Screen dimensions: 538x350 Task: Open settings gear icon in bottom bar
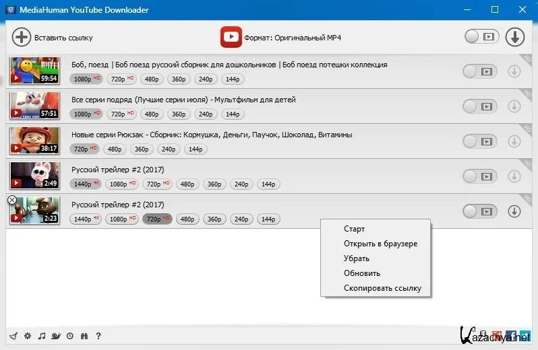coord(28,336)
